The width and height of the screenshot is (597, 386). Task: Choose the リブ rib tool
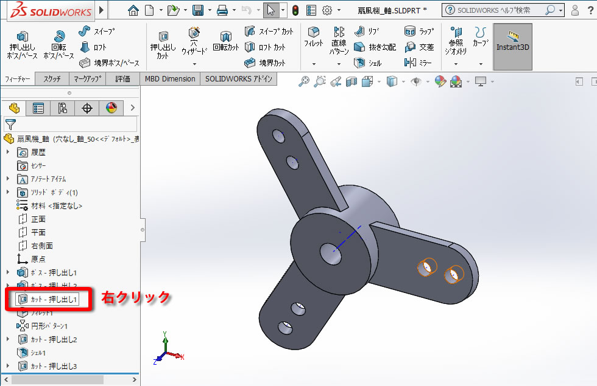367,31
